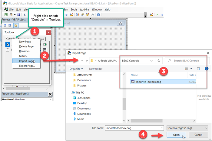Click the blue Help question-mark icon
This screenshot has height=141, width=212.
point(98,14)
